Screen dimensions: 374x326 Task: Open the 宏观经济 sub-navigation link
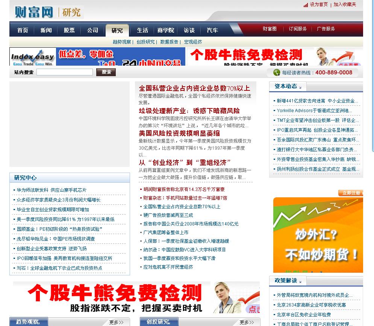pyautogui.click(x=193, y=42)
